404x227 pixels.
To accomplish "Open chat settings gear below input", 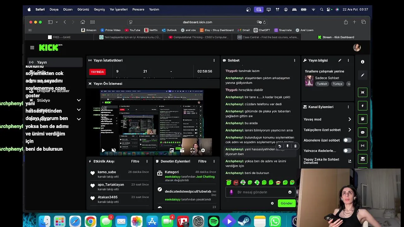I will 272,203.
